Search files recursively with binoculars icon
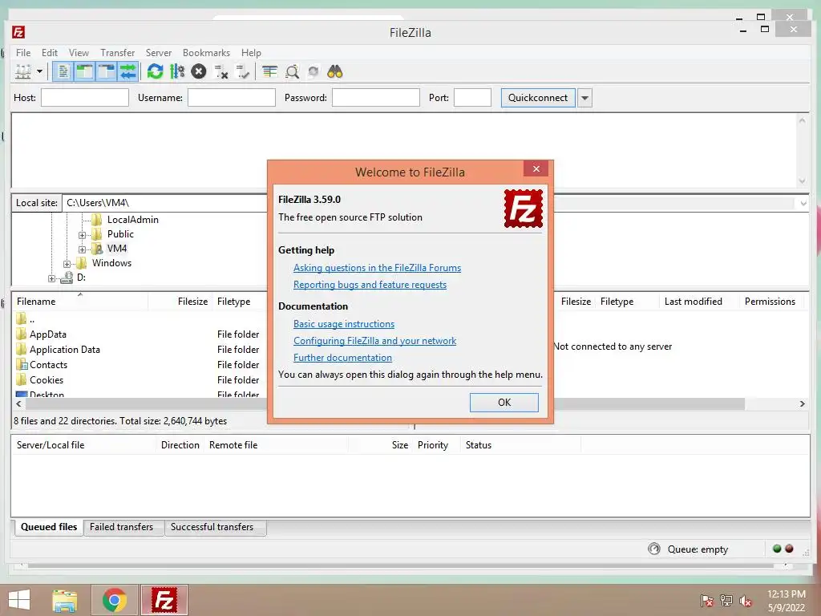This screenshot has width=821, height=616. coord(334,71)
